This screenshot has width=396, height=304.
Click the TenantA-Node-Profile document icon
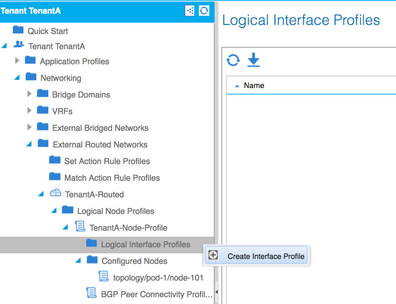pos(80,226)
